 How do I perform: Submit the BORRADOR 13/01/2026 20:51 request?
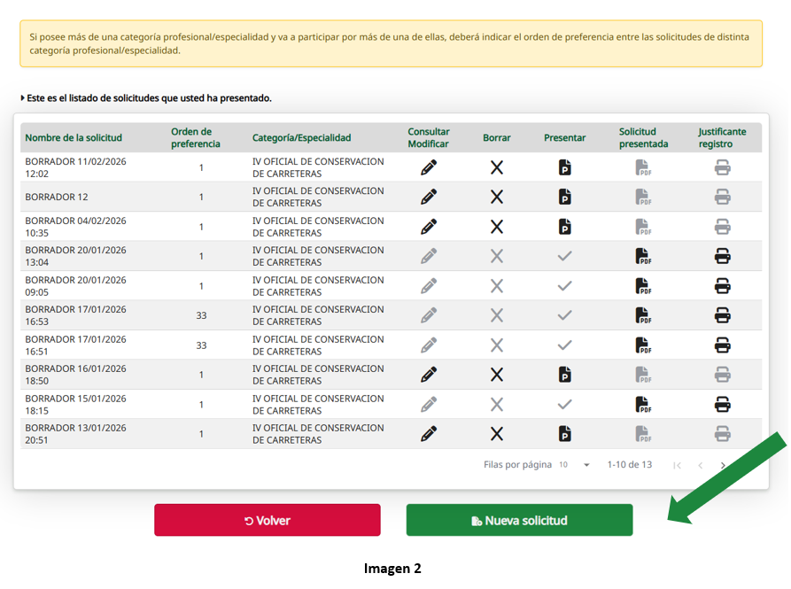(564, 434)
